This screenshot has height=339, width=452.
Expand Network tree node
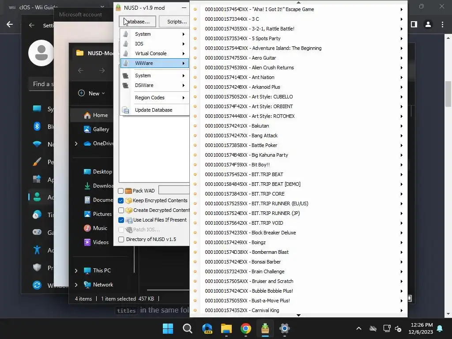click(x=76, y=285)
